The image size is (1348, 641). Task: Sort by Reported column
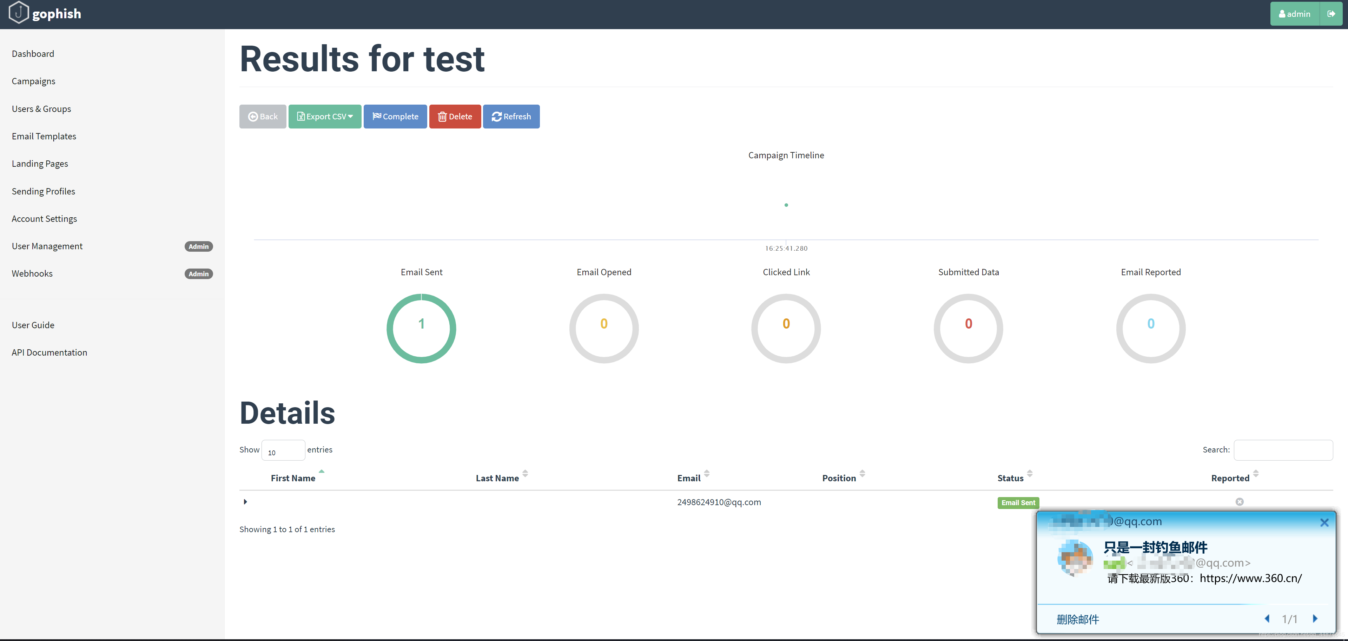pyautogui.click(x=1230, y=478)
